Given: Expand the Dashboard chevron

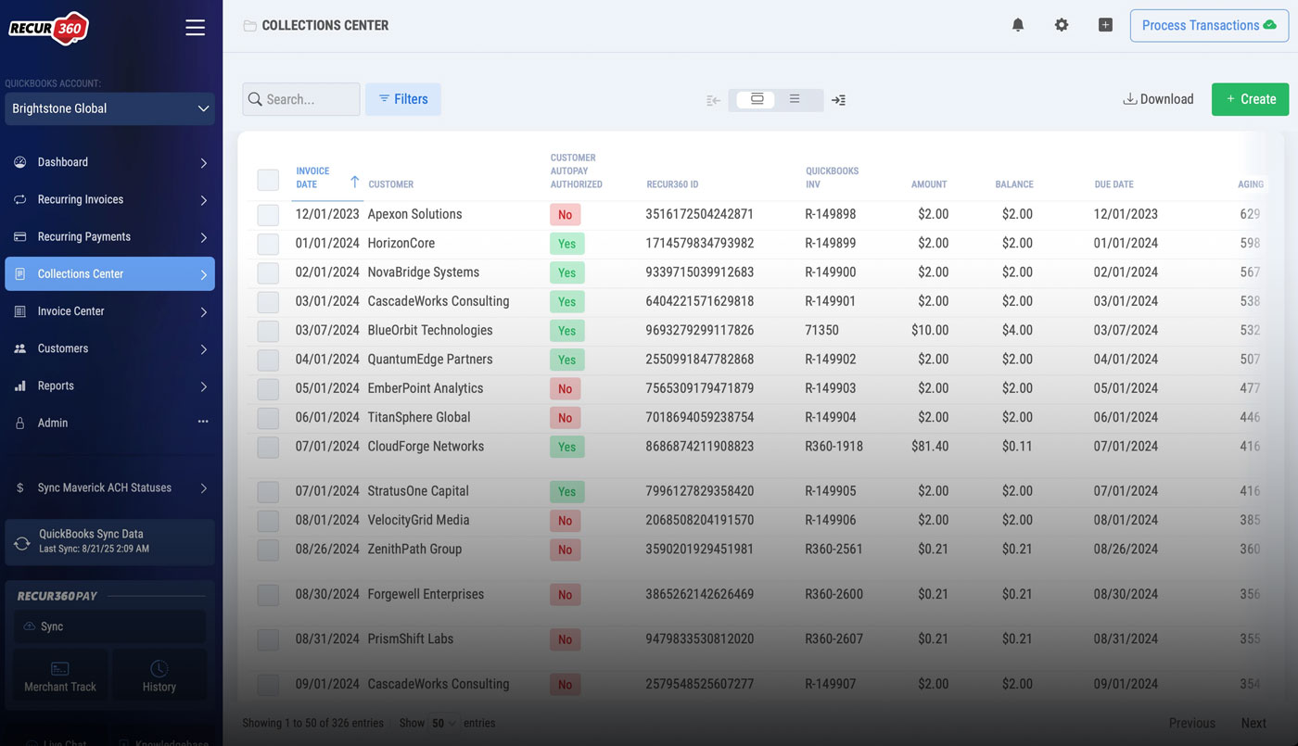Looking at the screenshot, I should [x=203, y=163].
